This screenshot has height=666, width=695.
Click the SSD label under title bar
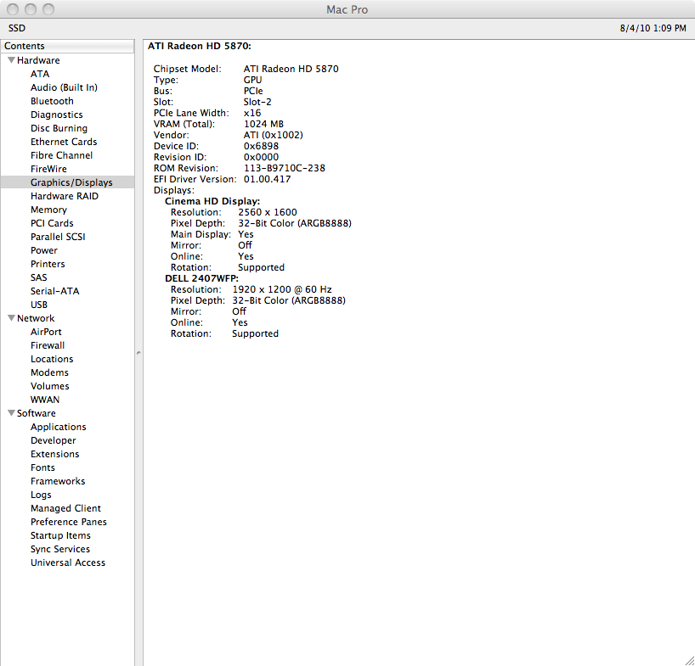coord(17,28)
